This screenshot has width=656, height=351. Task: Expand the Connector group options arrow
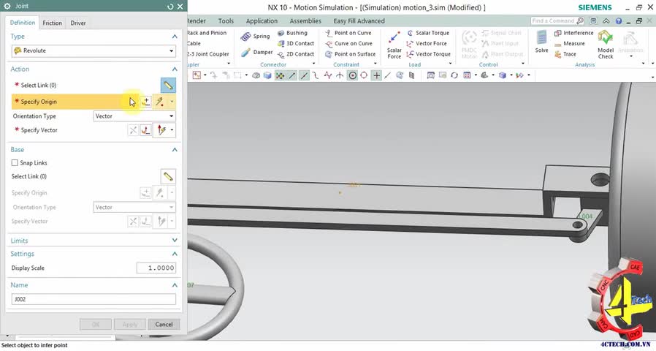tap(314, 64)
